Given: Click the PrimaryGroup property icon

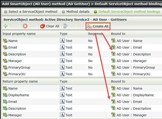Looking at the screenshot, I should coord(5,67).
